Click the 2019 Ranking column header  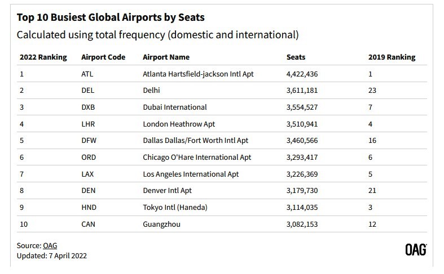coord(392,57)
